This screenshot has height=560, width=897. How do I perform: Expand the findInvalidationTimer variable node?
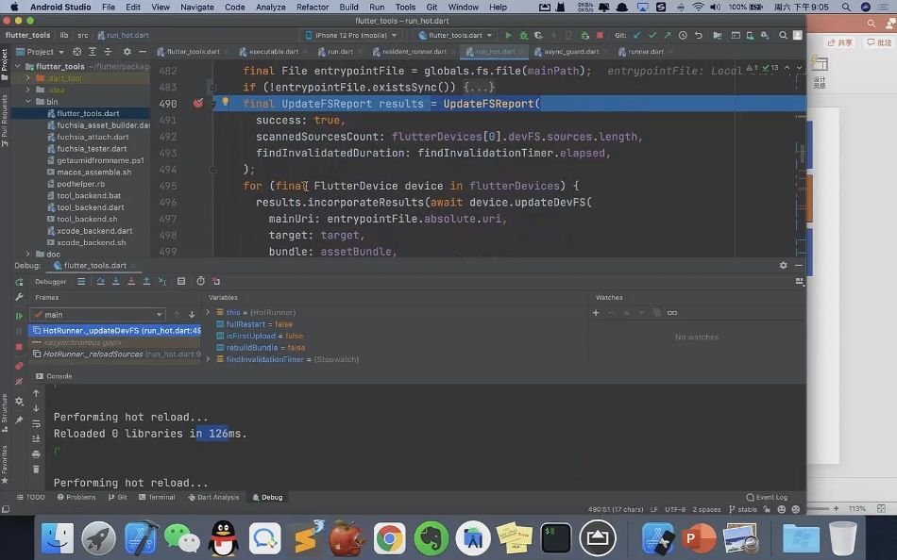click(x=208, y=359)
